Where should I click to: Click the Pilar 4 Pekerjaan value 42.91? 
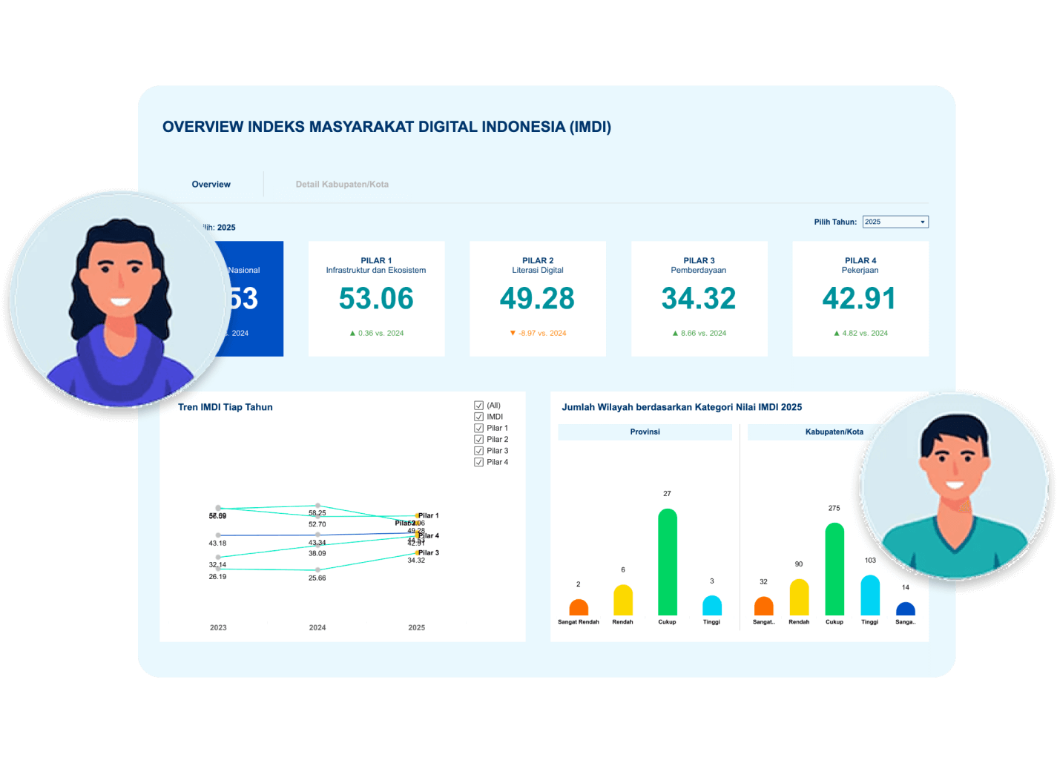(x=860, y=299)
